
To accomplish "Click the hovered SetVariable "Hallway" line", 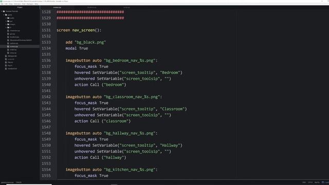I will coord(129,145).
